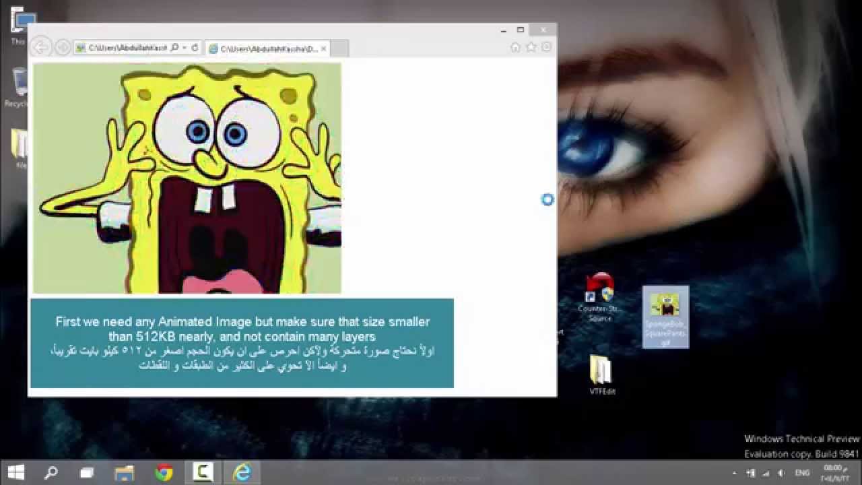Close the Internet Explorer window
The height and width of the screenshot is (485, 862).
pyautogui.click(x=543, y=30)
